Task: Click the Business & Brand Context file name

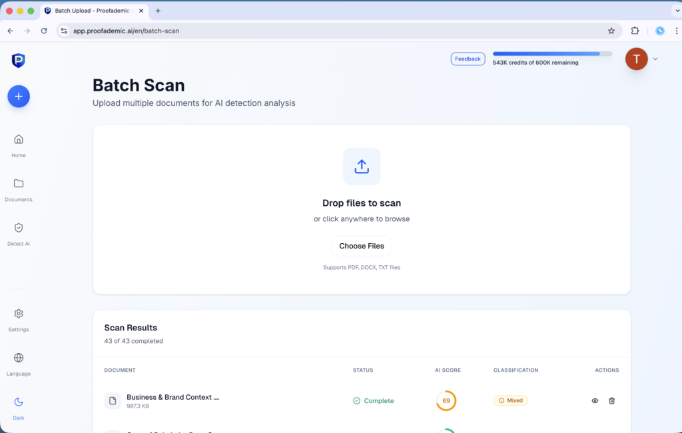Action: tap(172, 397)
